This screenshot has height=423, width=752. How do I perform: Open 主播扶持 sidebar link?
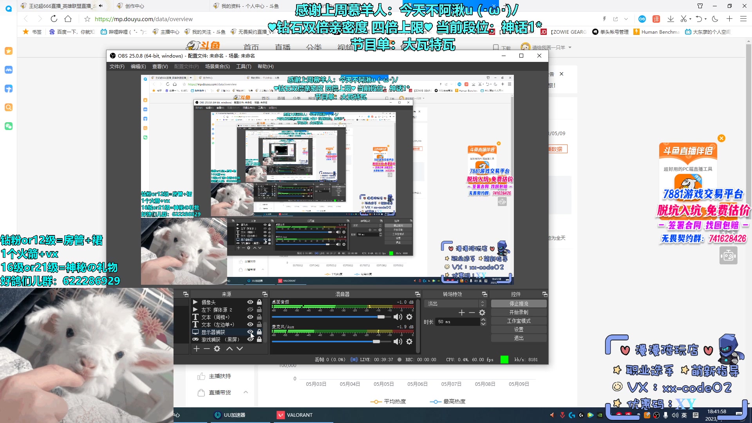click(220, 376)
